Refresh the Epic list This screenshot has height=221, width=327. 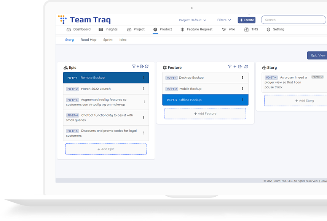point(147,66)
